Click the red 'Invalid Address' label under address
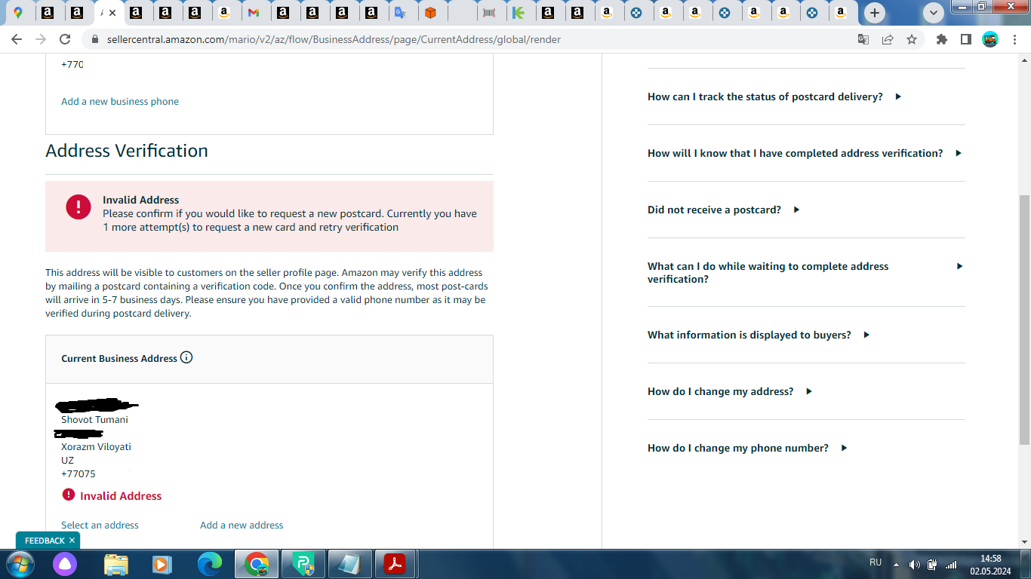Image resolution: width=1031 pixels, height=579 pixels. pyautogui.click(x=121, y=495)
